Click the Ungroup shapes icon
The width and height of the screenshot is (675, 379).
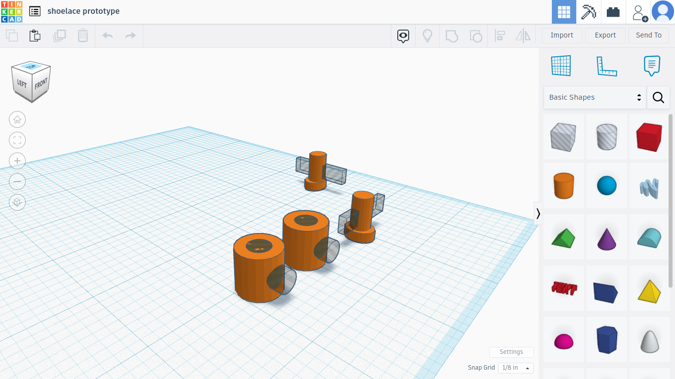pyautogui.click(x=475, y=36)
